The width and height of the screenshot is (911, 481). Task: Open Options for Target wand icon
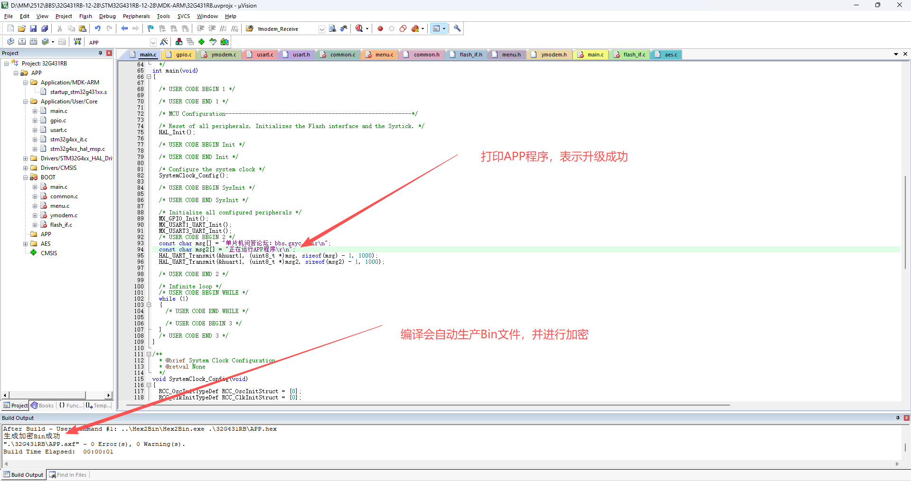164,42
